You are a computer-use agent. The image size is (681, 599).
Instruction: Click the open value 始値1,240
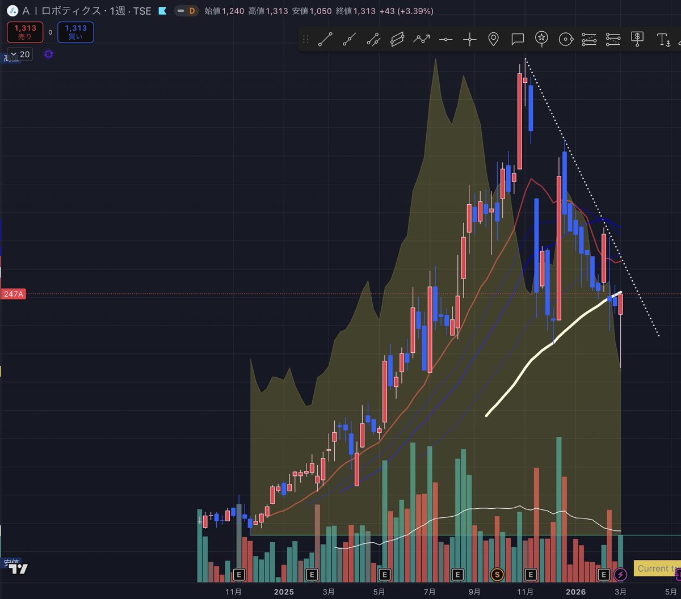coord(225,11)
